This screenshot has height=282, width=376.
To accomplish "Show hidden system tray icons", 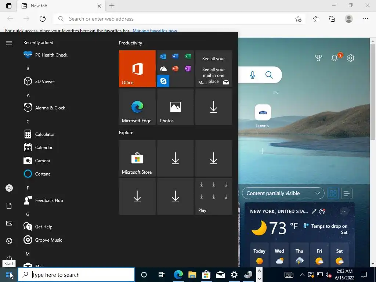I will point(302,275).
